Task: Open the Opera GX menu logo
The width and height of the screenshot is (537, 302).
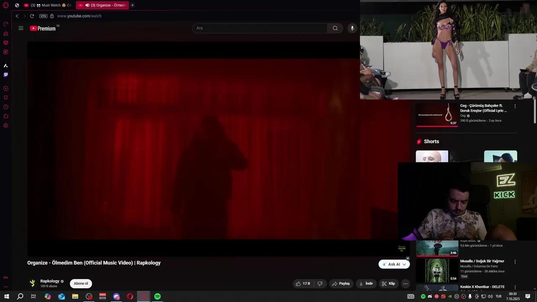Action: click(5, 5)
